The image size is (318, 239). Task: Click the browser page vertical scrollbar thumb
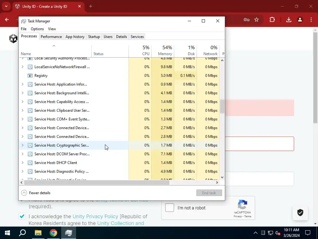click(x=315, y=77)
